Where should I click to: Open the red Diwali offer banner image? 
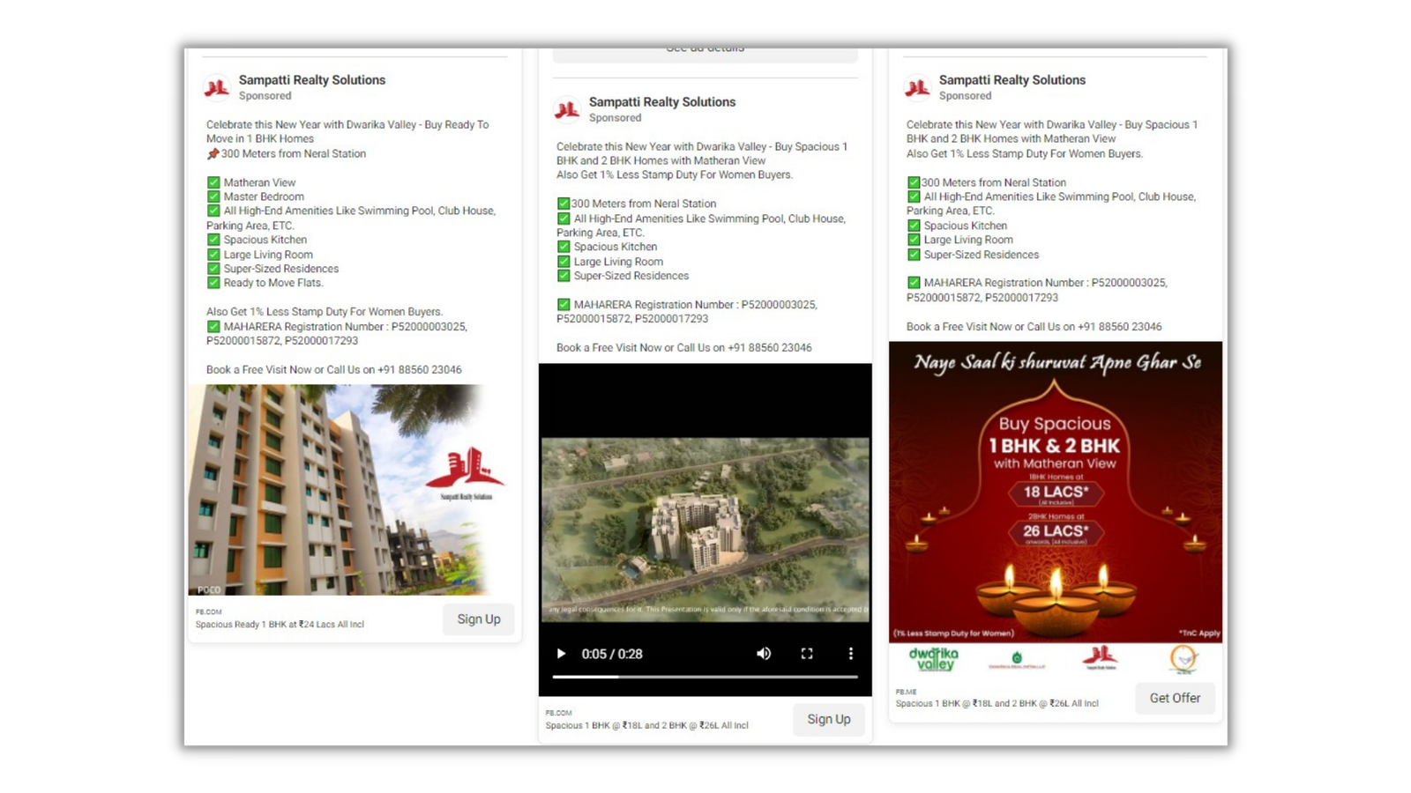coord(1055,492)
